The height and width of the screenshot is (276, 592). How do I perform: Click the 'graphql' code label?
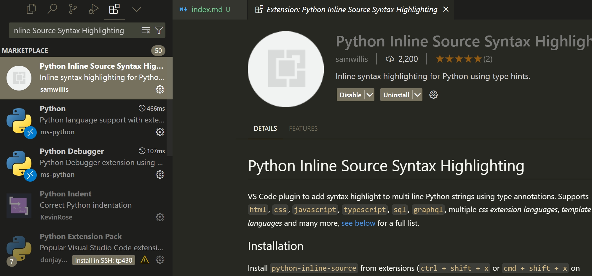coord(428,210)
